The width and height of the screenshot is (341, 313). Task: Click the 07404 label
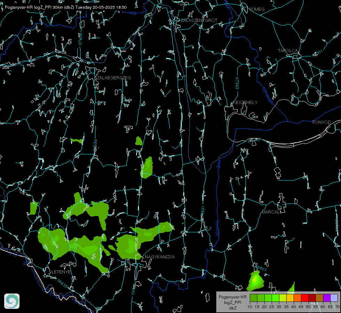[x=80, y=39]
